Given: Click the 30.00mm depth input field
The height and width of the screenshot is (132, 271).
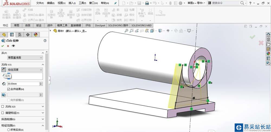Looking at the screenshot, I should [23, 84].
